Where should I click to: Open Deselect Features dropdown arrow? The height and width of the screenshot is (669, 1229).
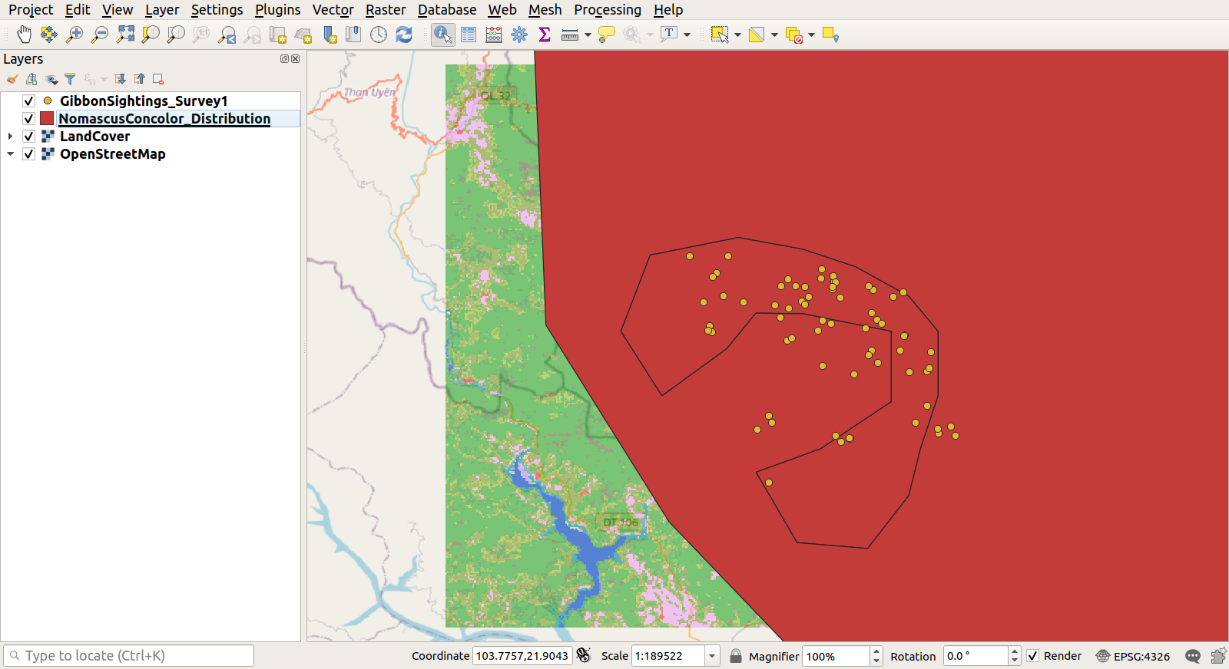click(811, 35)
